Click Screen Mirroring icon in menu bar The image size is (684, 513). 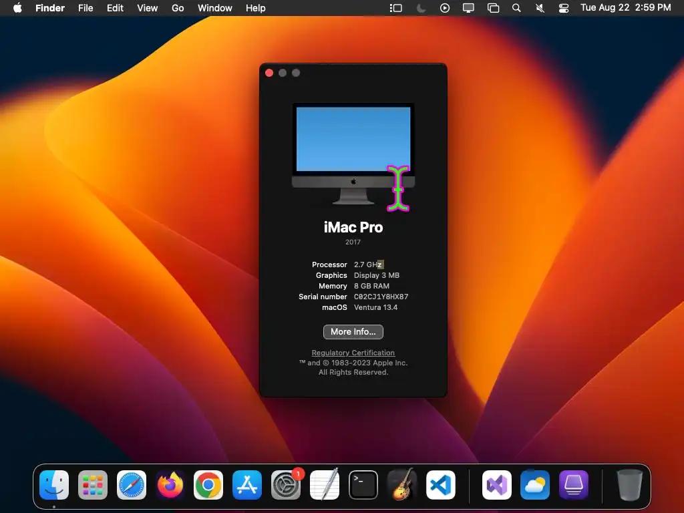pyautogui.click(x=493, y=8)
